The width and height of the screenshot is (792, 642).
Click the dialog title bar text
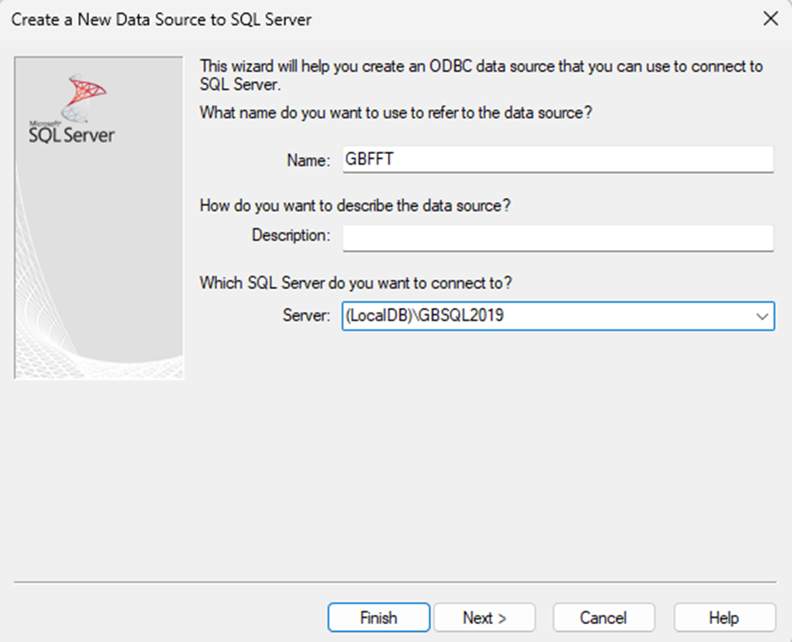[162, 18]
